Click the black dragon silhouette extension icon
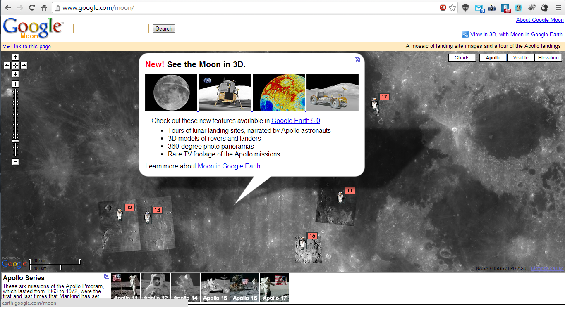This screenshot has height=317, width=565. (545, 7)
